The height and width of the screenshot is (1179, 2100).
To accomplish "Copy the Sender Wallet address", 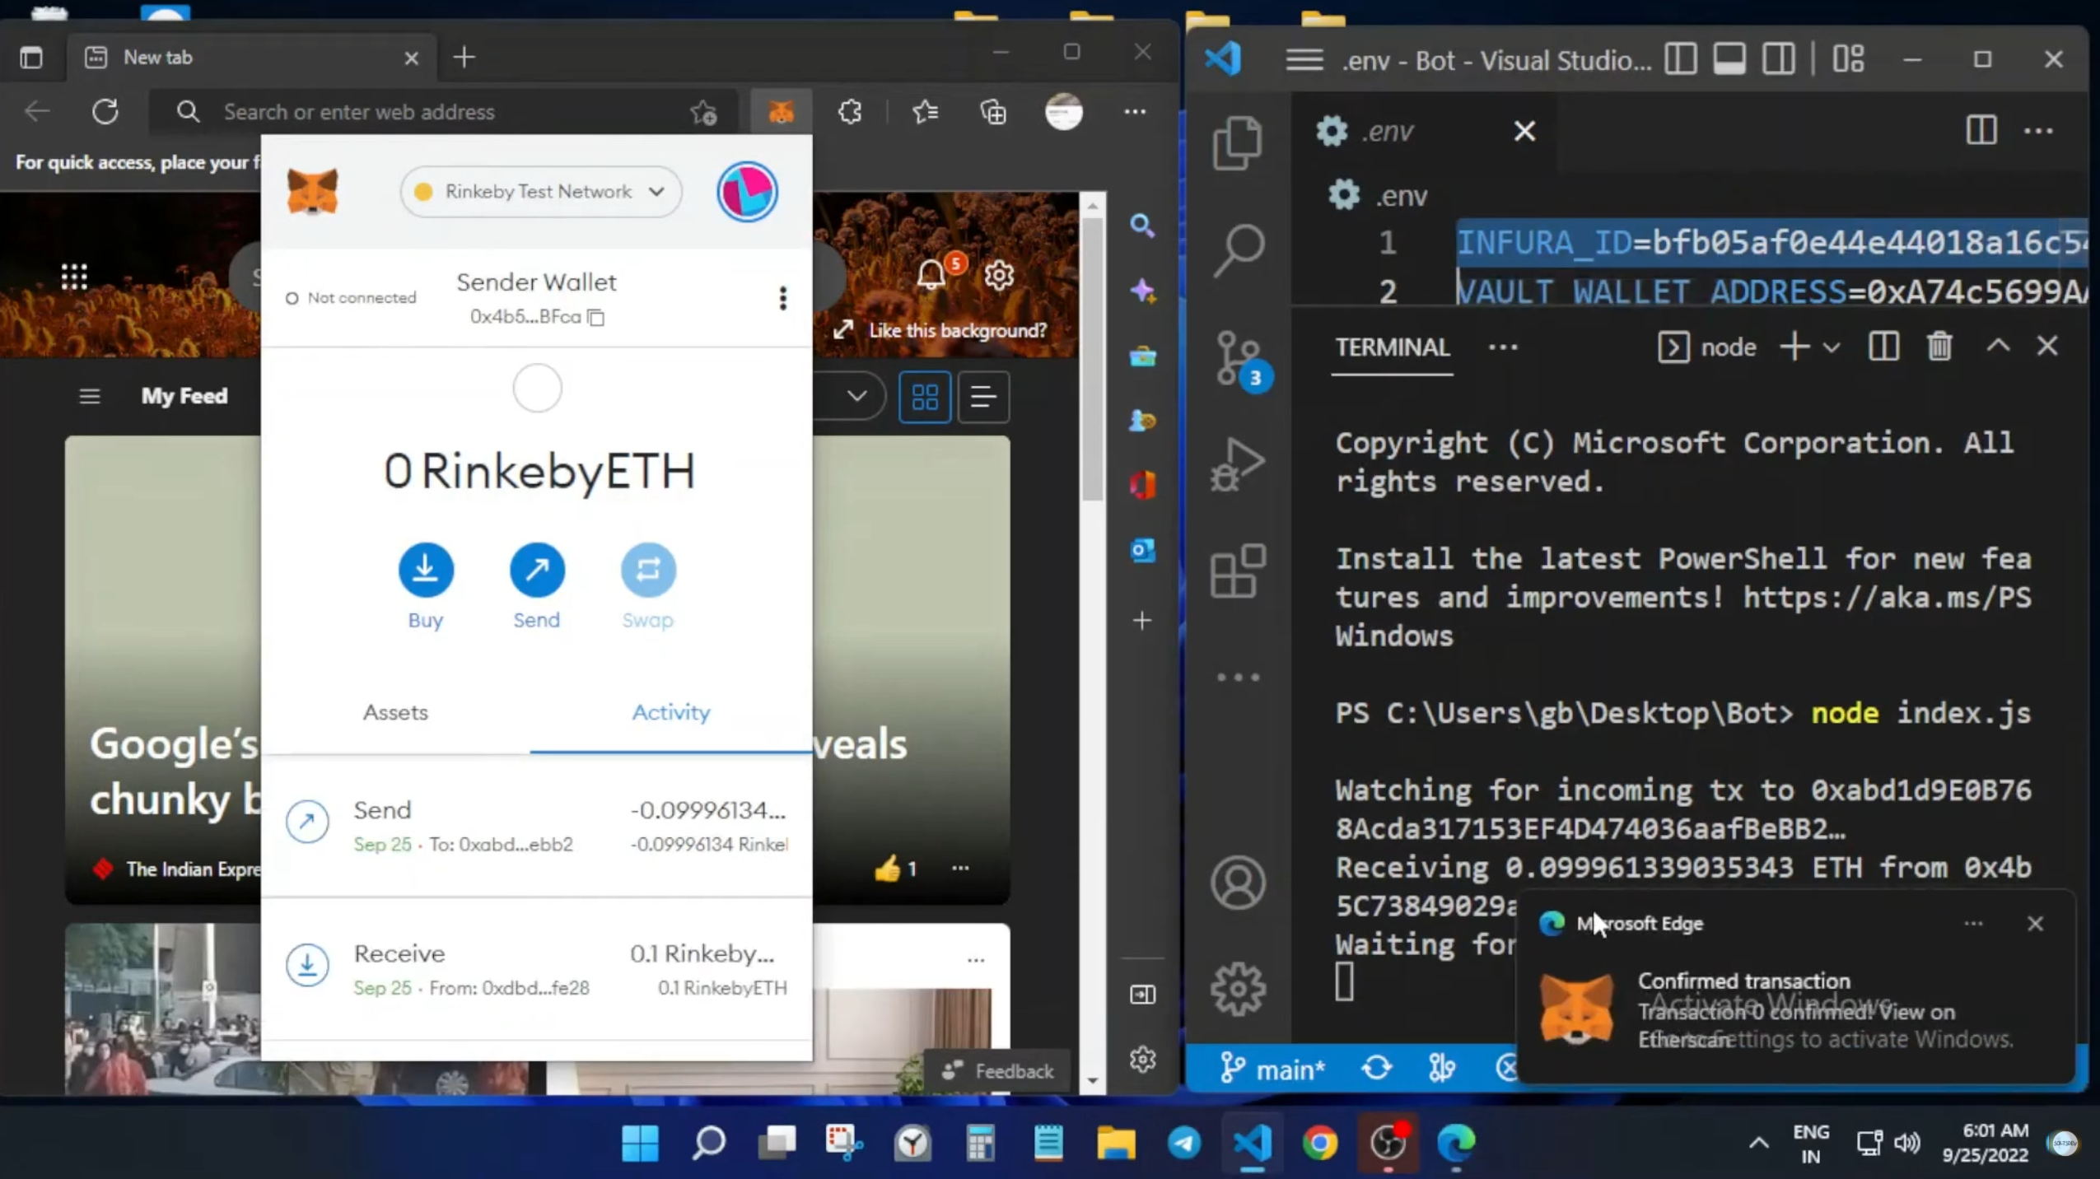I will click(x=595, y=317).
